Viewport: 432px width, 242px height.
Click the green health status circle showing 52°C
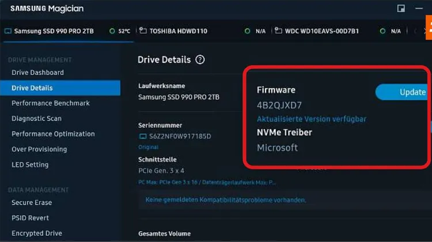coord(112,31)
